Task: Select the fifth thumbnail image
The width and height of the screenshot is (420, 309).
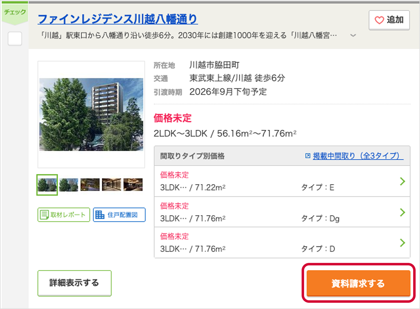Action: [133, 185]
